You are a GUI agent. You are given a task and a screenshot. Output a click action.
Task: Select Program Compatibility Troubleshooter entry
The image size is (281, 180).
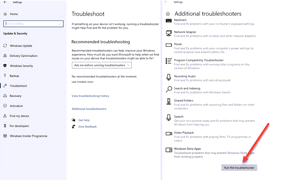tap(208, 64)
